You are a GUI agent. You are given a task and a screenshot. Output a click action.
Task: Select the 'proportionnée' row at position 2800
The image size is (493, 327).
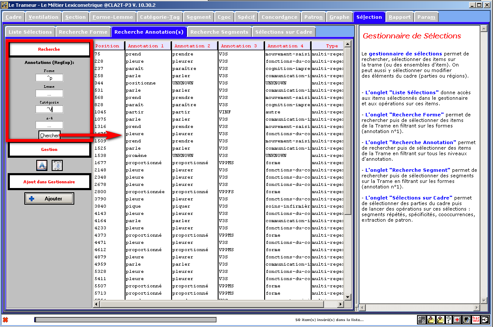(x=219, y=191)
